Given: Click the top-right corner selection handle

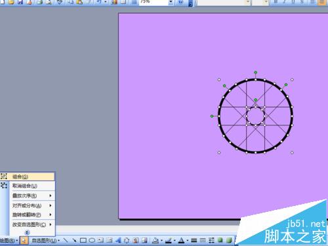Looking at the screenshot, I should pos(292,79).
